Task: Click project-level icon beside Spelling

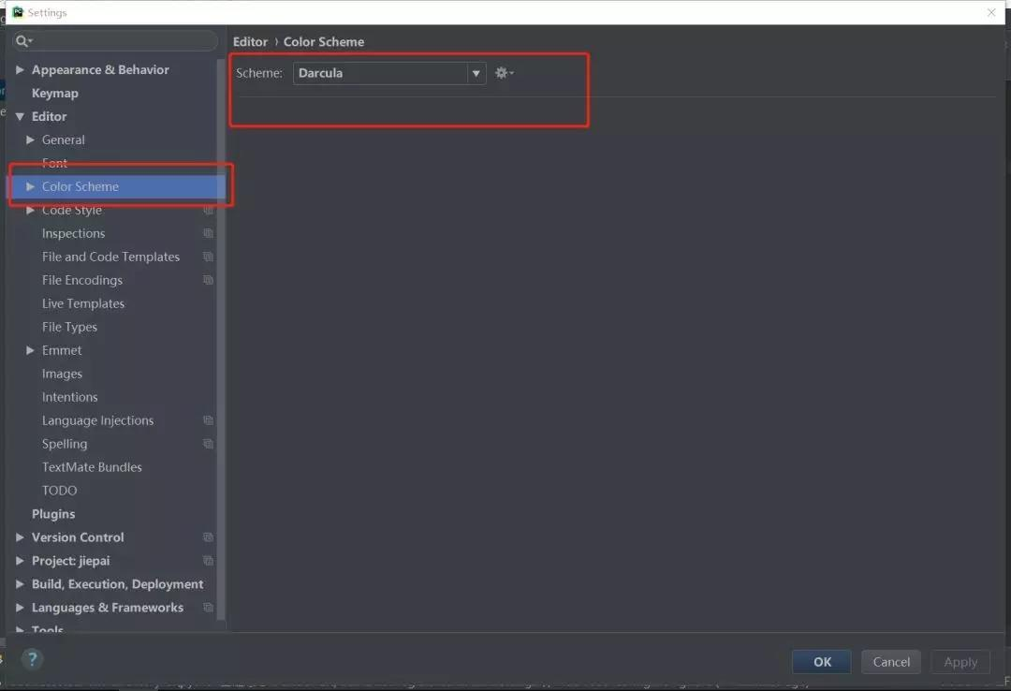Action: coord(208,444)
